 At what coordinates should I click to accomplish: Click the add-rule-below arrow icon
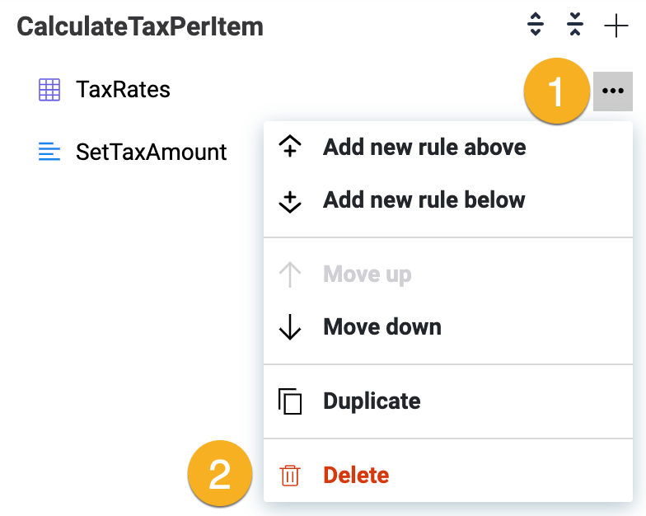[290, 200]
